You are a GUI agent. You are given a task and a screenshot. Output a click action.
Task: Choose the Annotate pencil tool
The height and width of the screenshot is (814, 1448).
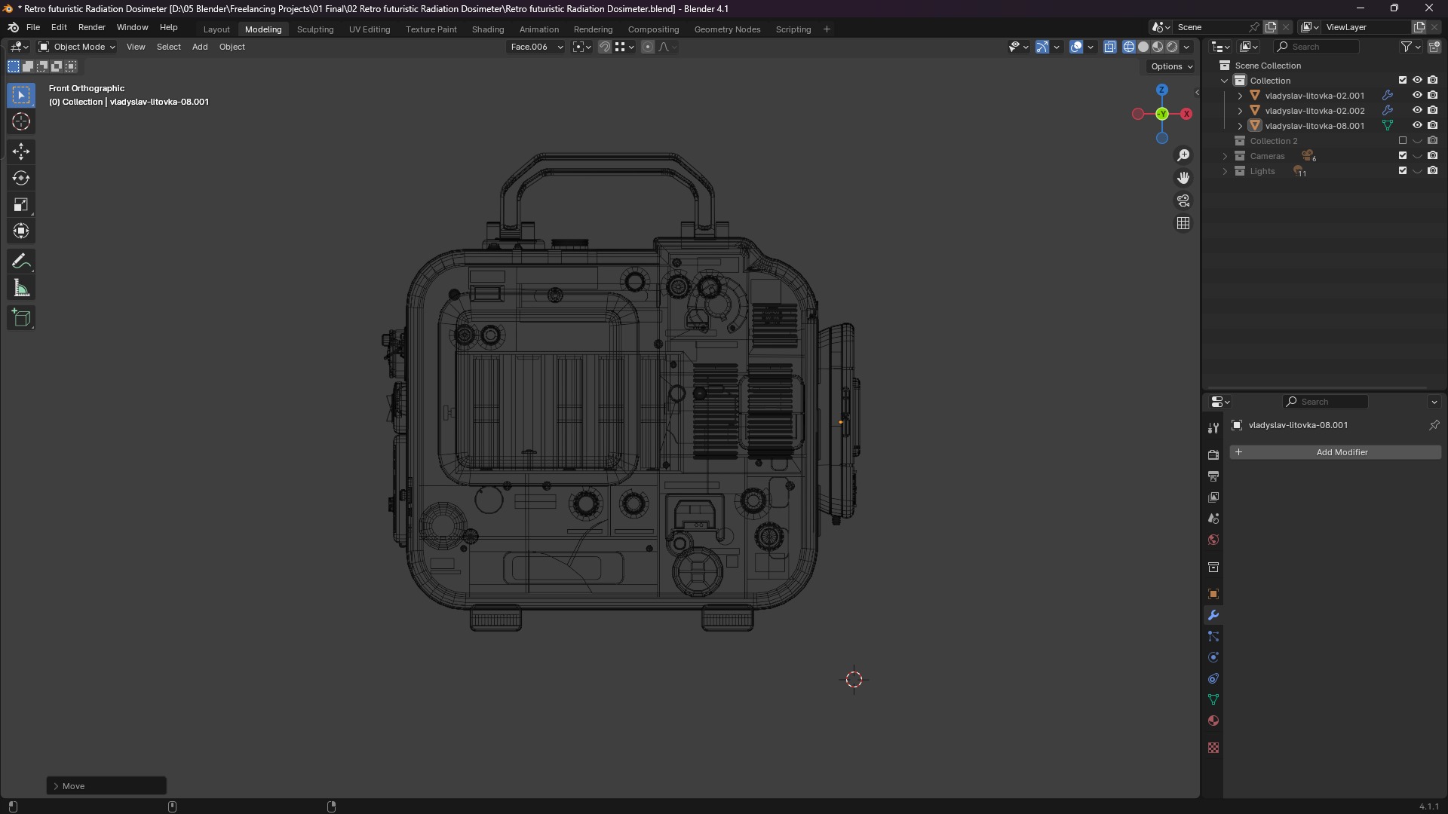pyautogui.click(x=21, y=262)
